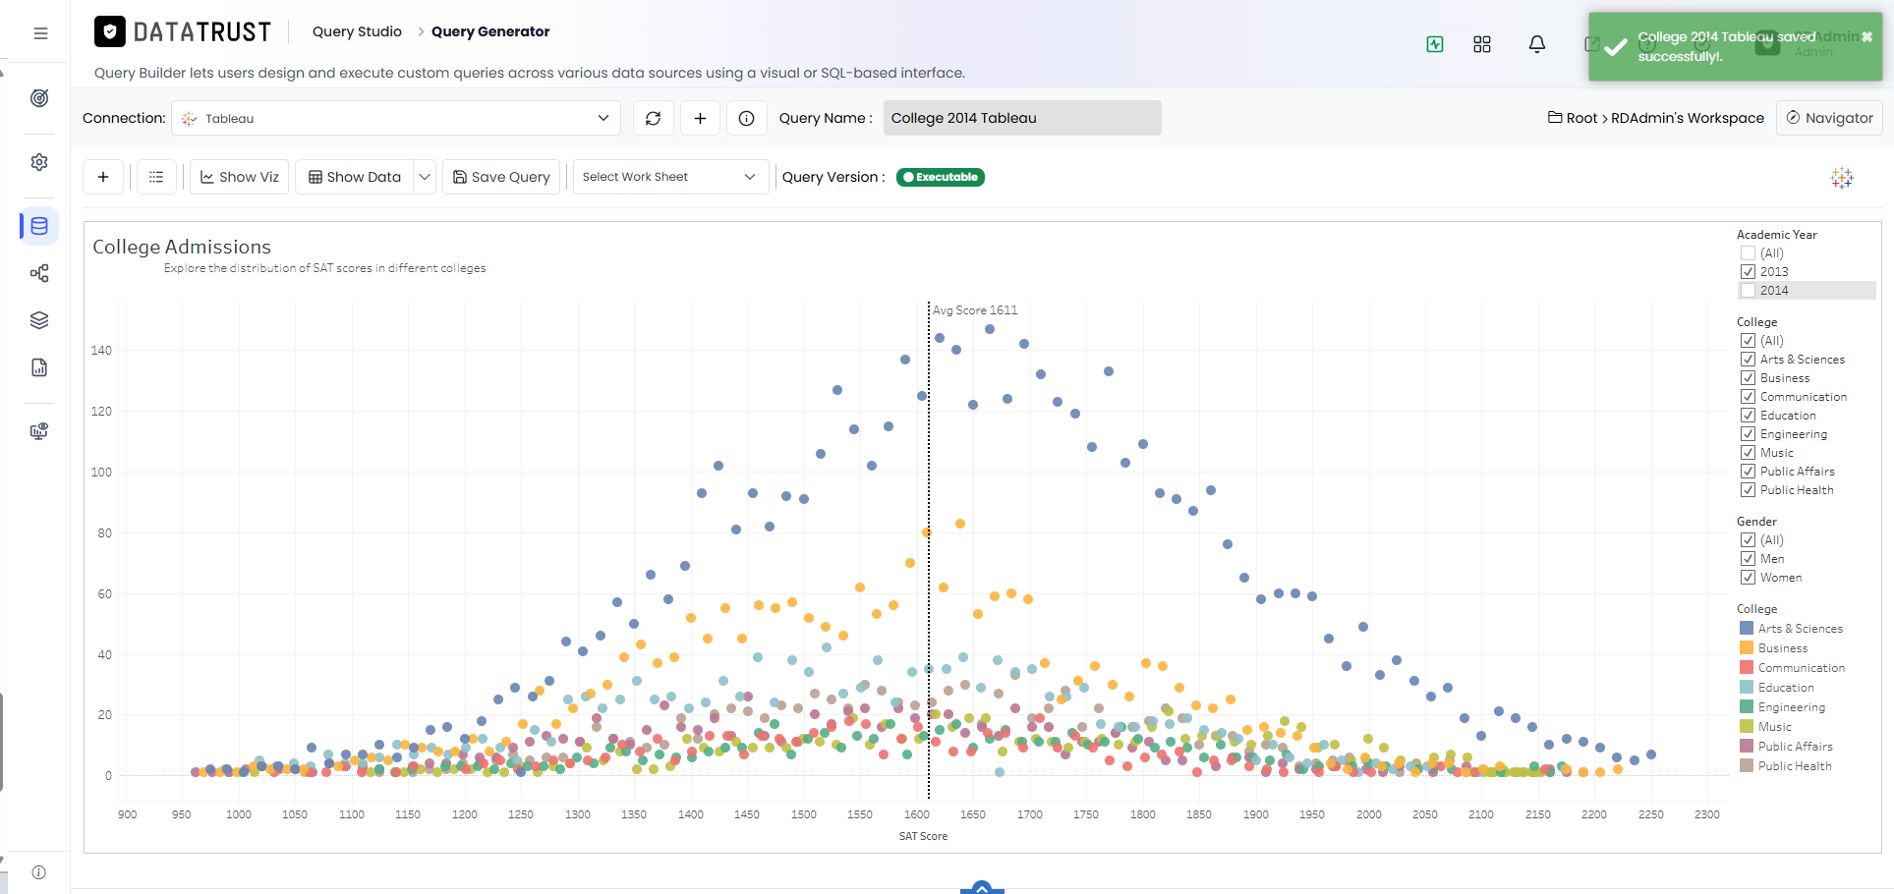Open the settings gear in sidebar
The height and width of the screenshot is (894, 1894).
[39, 162]
